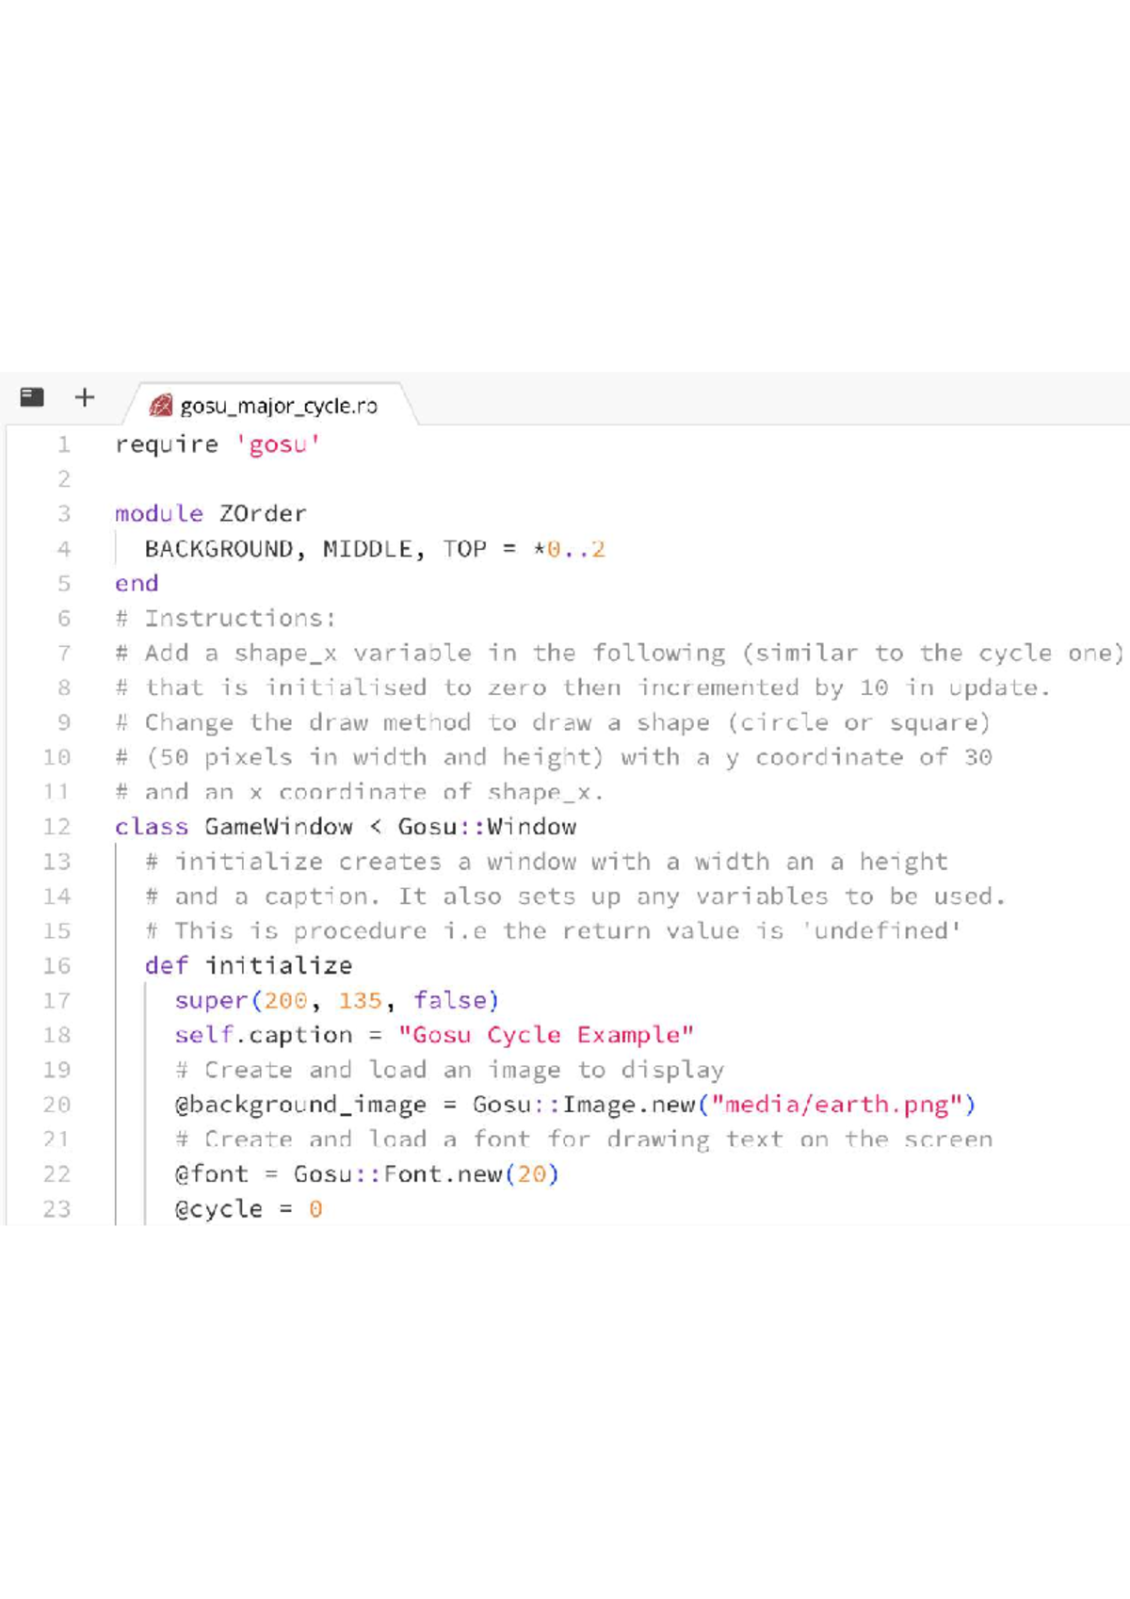Click line number 23 in the gutter
The width and height of the screenshot is (1130, 1599).
tap(56, 1209)
